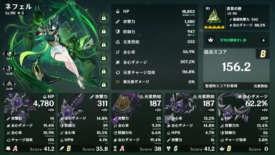Click the 元素チャージ効率 stat row
Viewport: 275px width, 155px height.
pyautogui.click(x=155, y=72)
